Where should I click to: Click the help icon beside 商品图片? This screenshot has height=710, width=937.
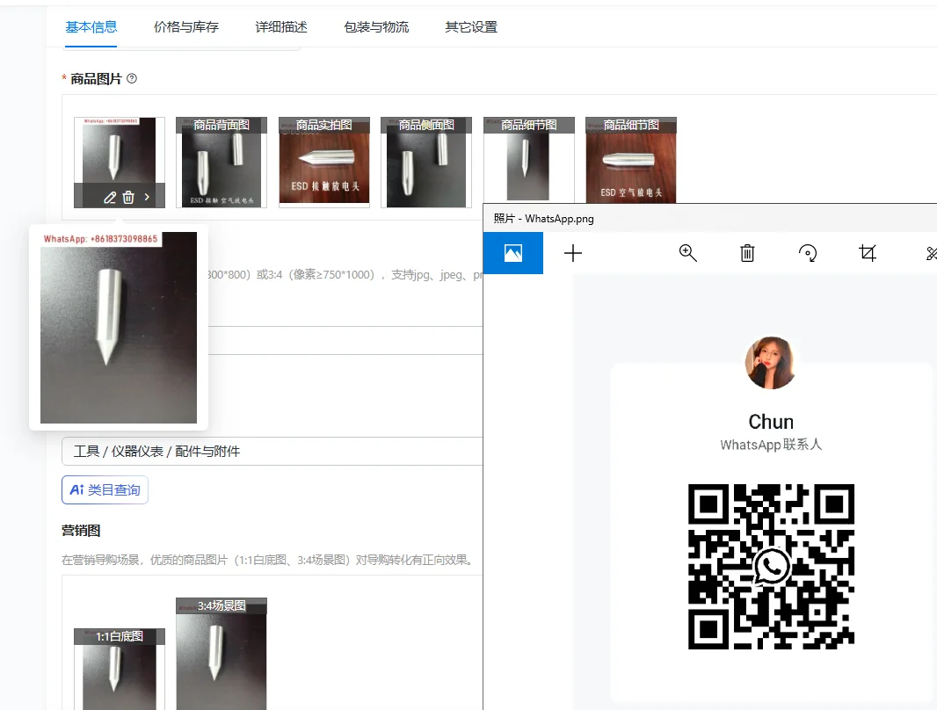[x=132, y=78]
